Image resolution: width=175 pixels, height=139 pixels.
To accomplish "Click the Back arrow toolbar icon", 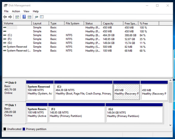I will point(5,17).
